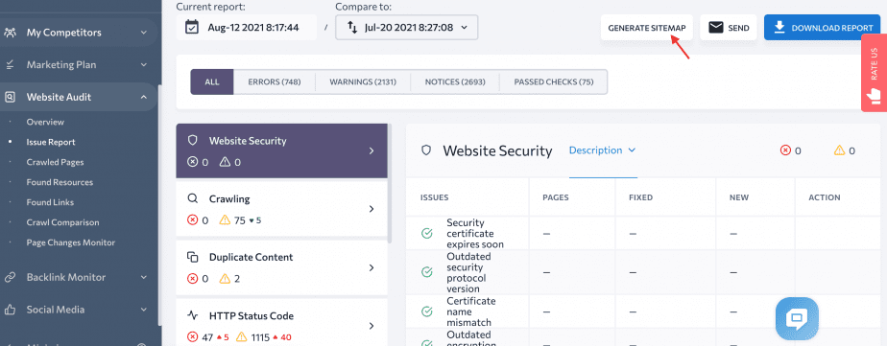Click the green check for Security certificate expires soon
Screen dimensions: 887x346
tap(427, 233)
